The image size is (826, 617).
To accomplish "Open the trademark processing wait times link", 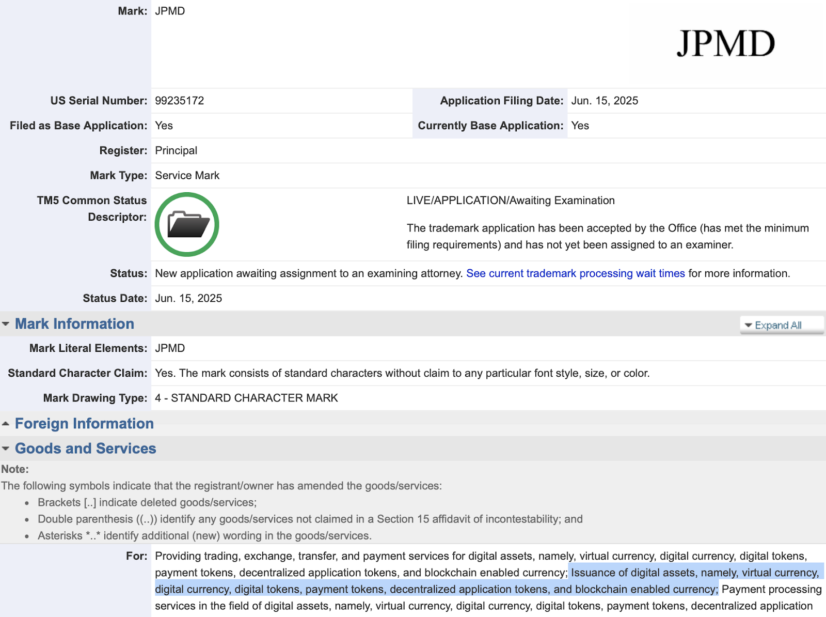I will pos(576,273).
